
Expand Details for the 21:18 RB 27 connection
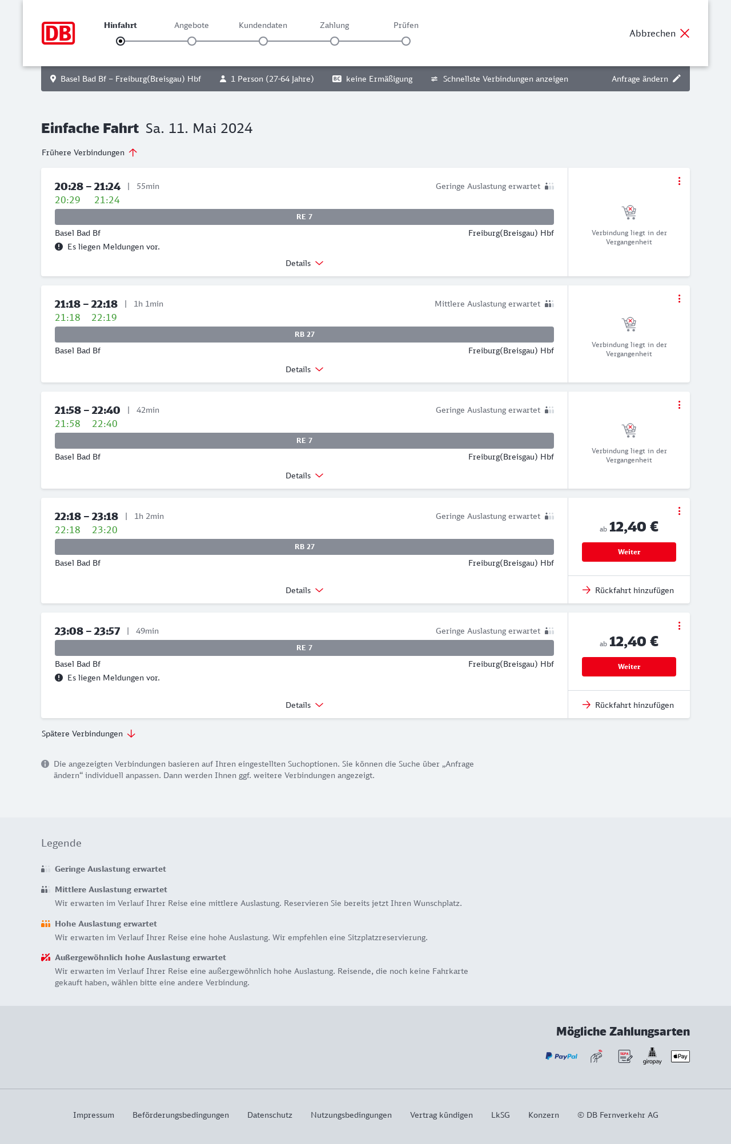click(x=304, y=369)
